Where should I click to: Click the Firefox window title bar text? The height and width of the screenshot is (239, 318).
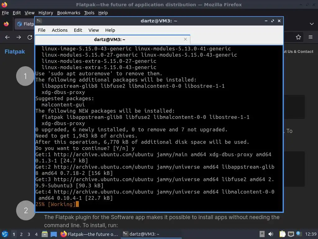[x=159, y=4]
